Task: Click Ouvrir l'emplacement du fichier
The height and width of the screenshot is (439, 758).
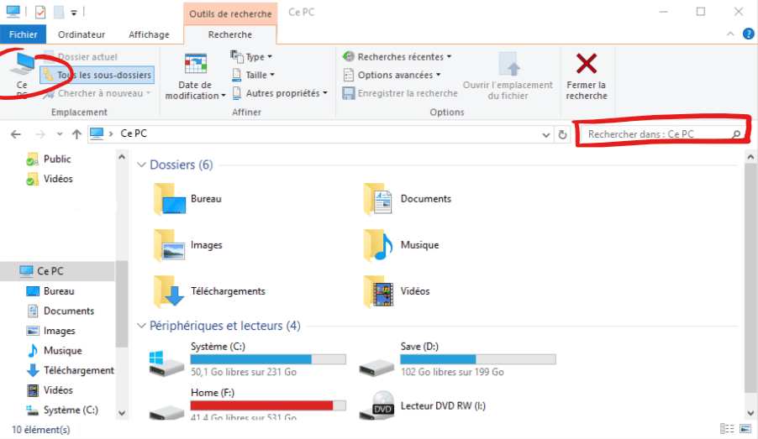Action: click(x=508, y=76)
